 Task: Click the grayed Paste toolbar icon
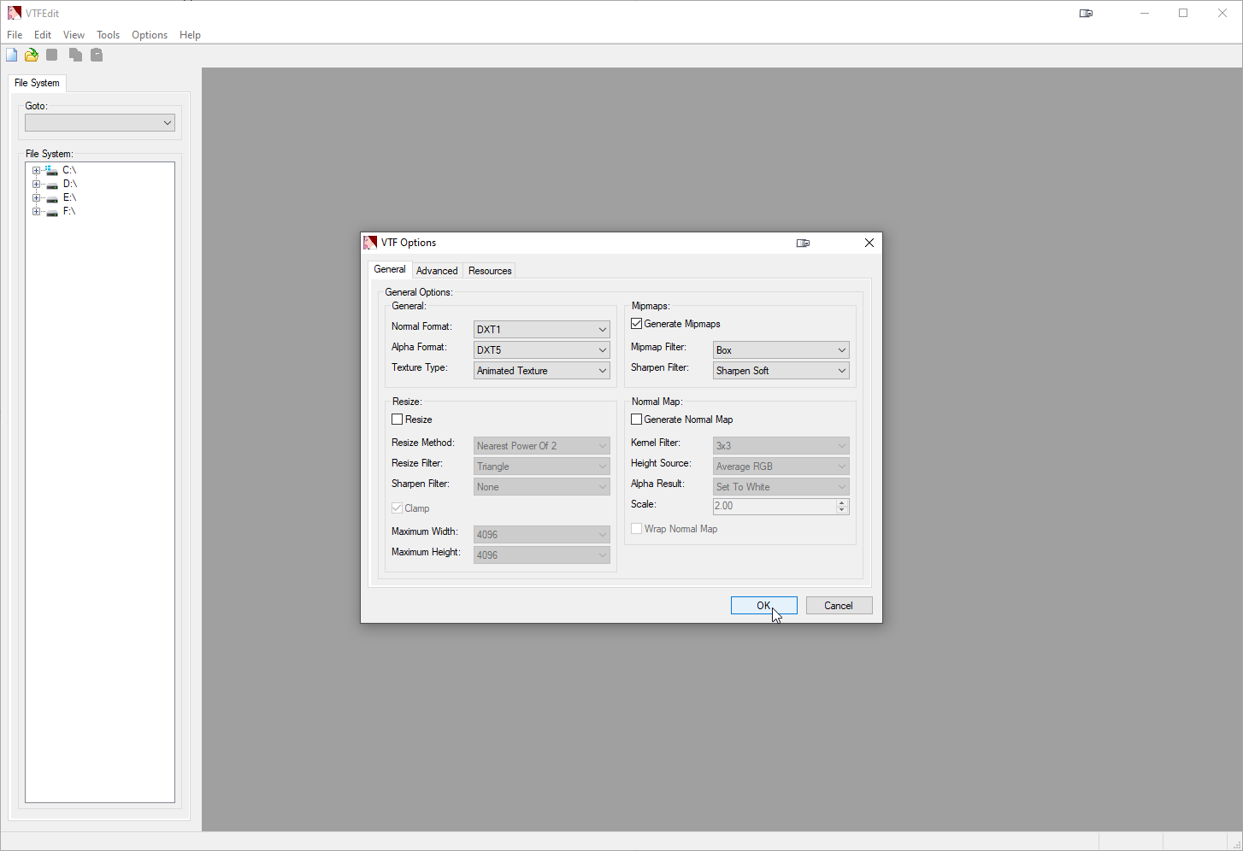(97, 56)
